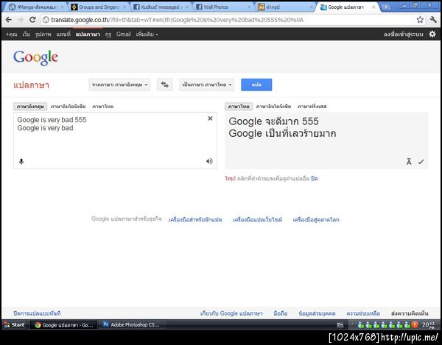Click taskbar clock
Viewport: 442px width, 345px height.
429,325
